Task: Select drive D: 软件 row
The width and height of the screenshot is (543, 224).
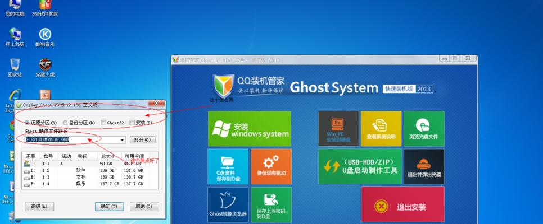Action: (90, 170)
